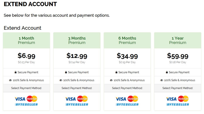Click the MasterCard logo under 1 Month plan
Image resolution: width=204 pixels, height=114 pixels.
[x=32, y=99]
